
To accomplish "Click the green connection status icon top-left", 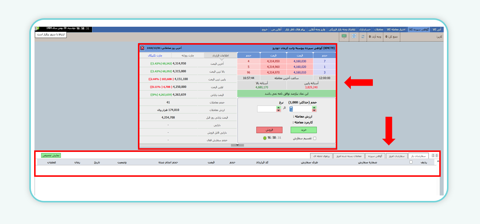I will click(37, 28).
